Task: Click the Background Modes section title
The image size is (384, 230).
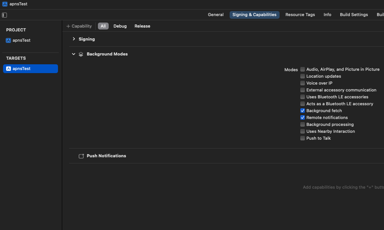Action: pos(107,54)
